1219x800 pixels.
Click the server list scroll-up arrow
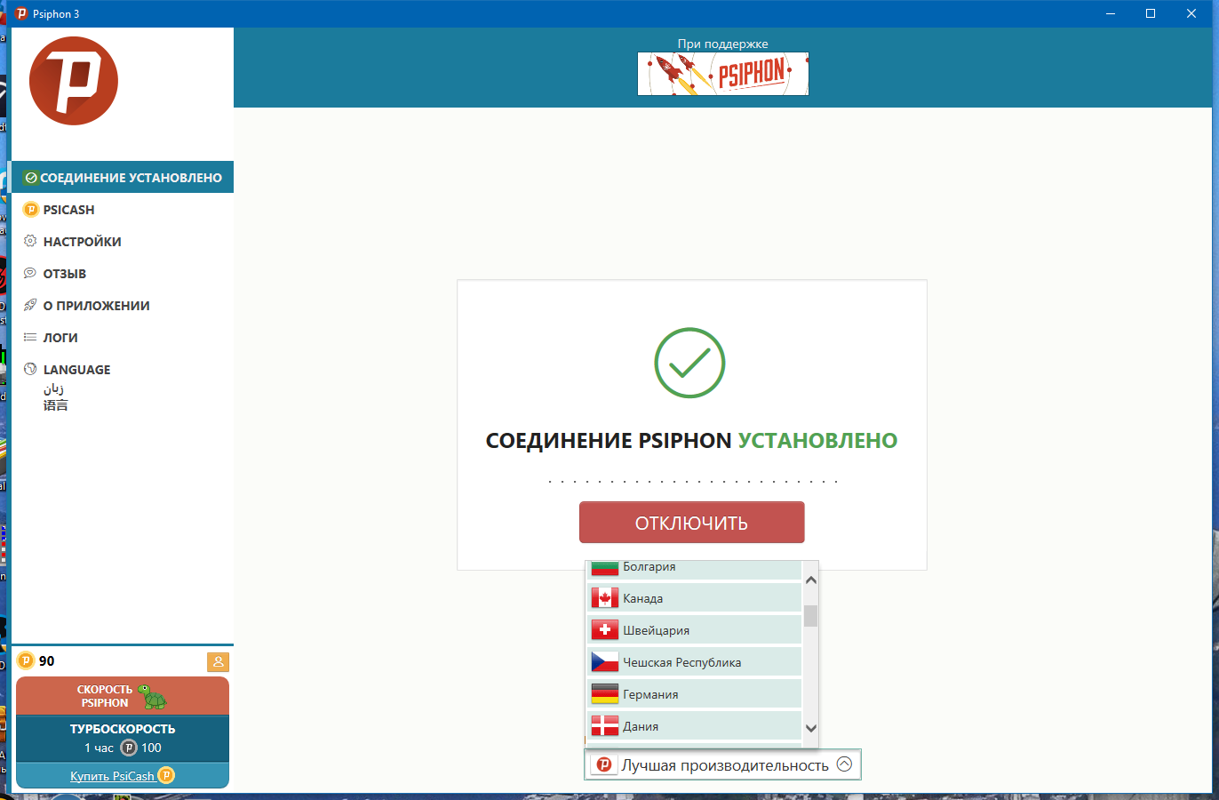(x=810, y=580)
